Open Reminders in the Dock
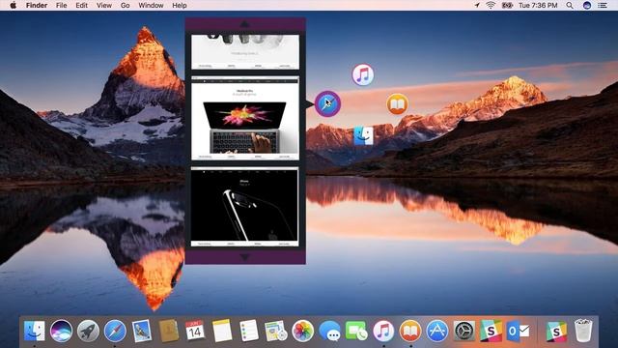 point(249,331)
